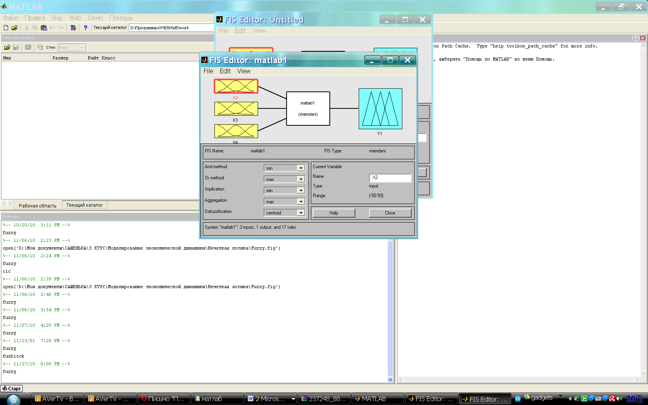Viewport: 648px width, 405px height.
Task: Click the Avira antivirus tray icon
Action: tap(612, 399)
